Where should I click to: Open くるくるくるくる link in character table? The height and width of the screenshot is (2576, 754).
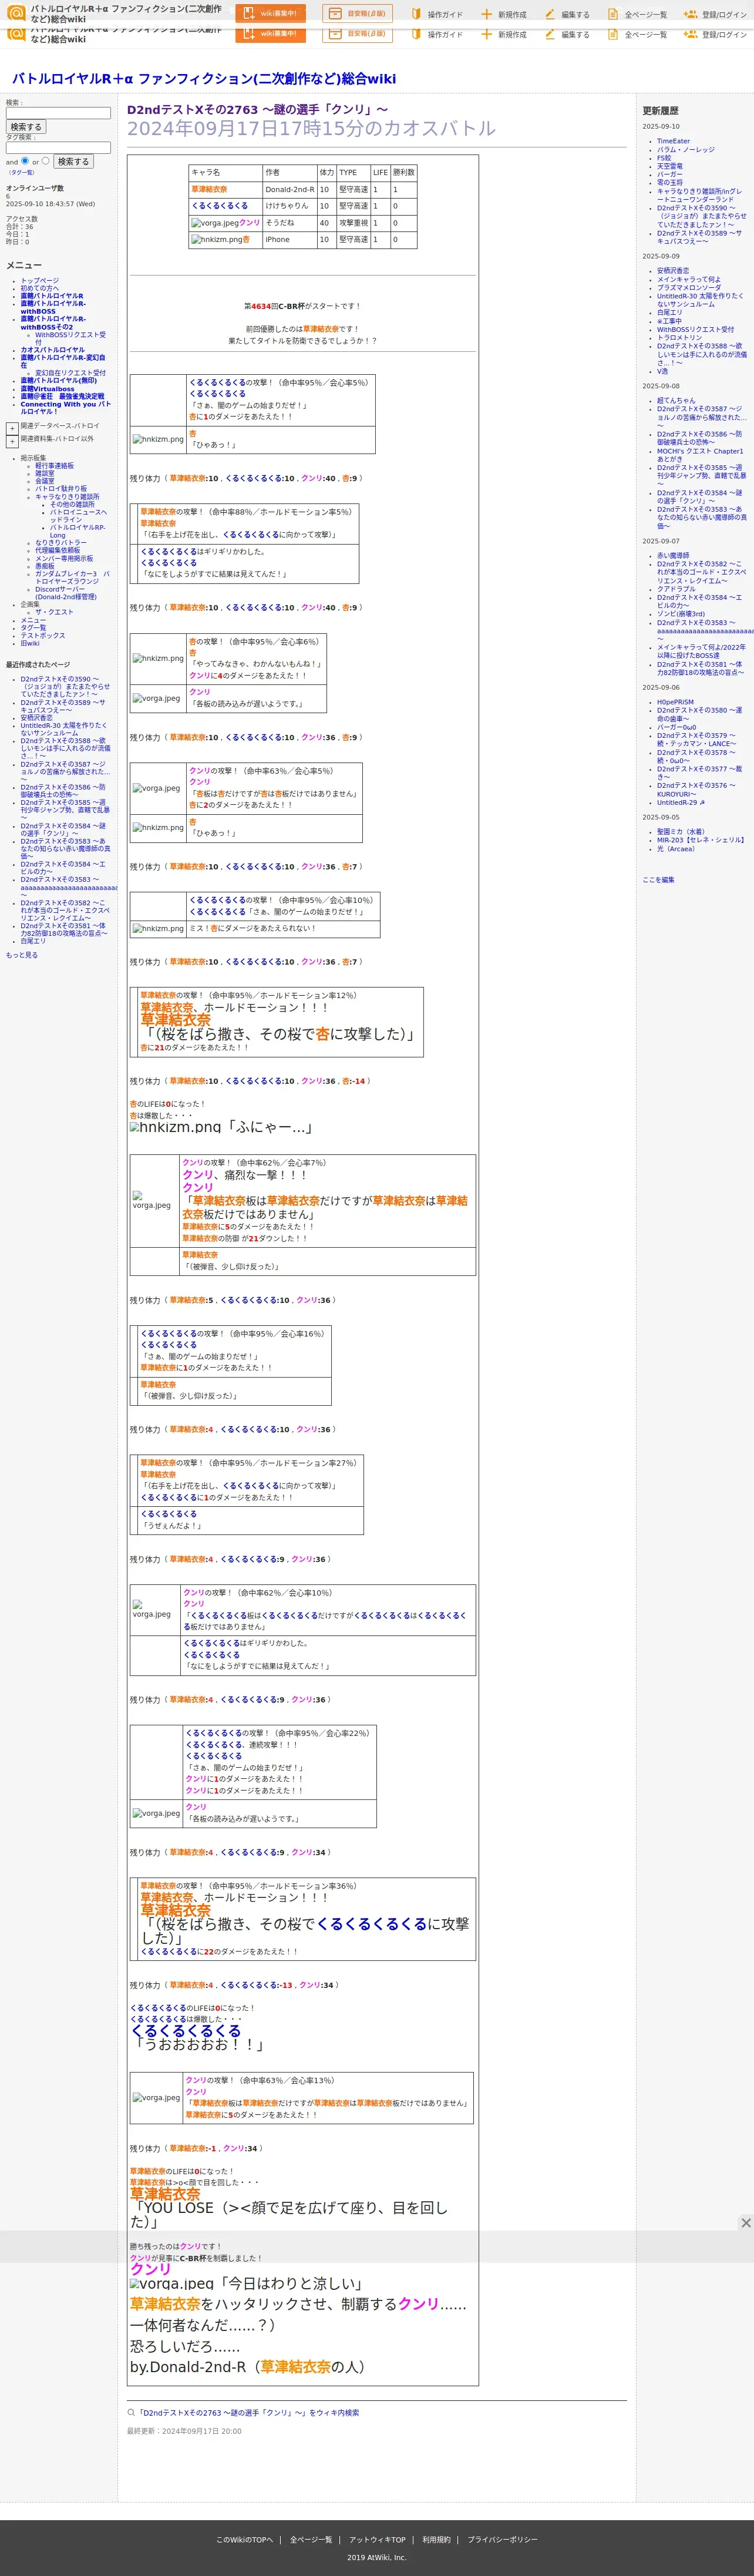tap(219, 206)
